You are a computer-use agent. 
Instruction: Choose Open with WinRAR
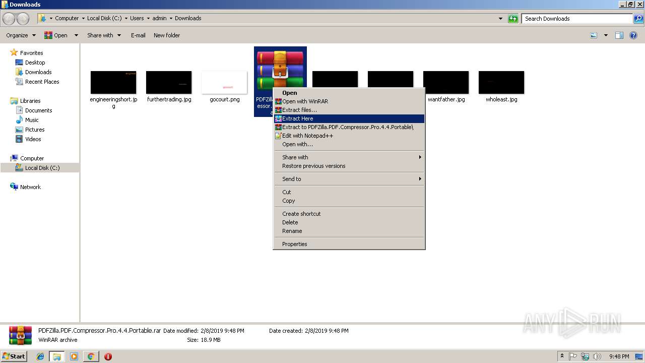349,101
